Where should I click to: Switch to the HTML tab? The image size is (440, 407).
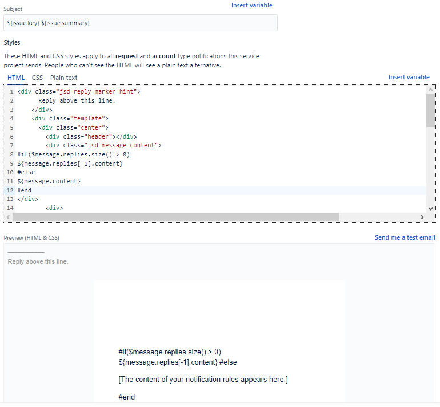16,78
